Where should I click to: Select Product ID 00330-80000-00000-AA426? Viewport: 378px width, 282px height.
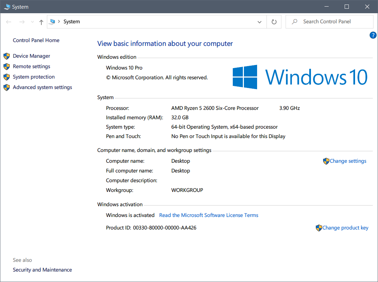[151, 228]
